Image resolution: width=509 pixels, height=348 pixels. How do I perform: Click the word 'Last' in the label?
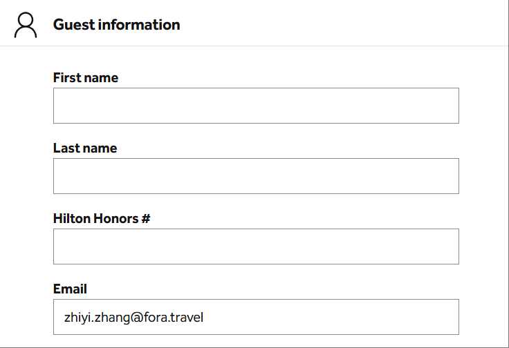tap(66, 148)
